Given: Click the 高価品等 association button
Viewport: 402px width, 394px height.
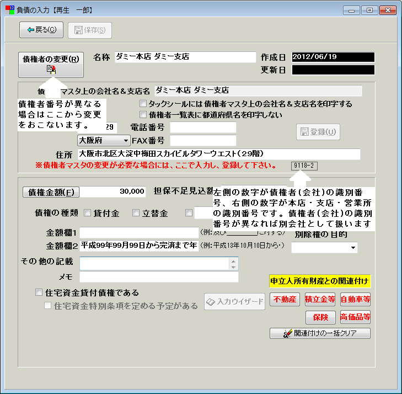Looking at the screenshot, I should 355,317.
